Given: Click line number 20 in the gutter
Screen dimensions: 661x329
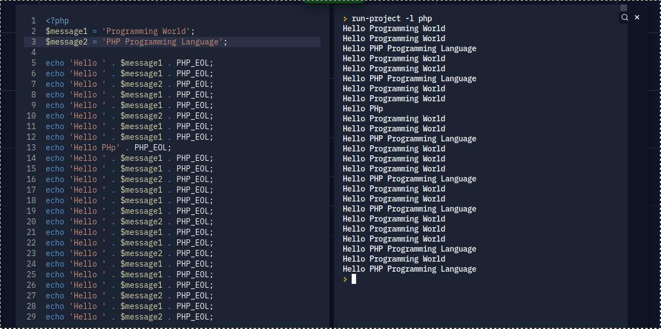Looking at the screenshot, I should point(31,222).
